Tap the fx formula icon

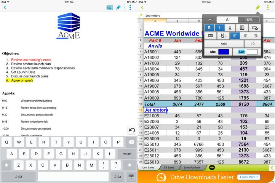141,15
